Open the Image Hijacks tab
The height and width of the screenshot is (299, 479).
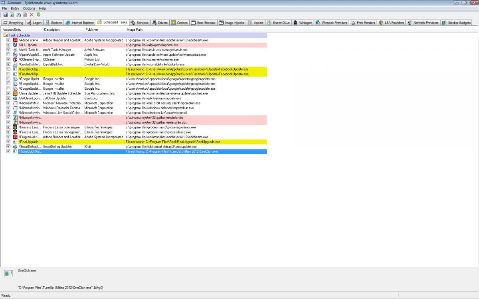232,23
